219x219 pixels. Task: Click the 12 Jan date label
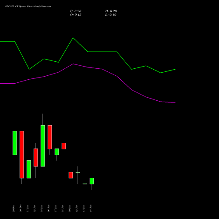[77, 208]
